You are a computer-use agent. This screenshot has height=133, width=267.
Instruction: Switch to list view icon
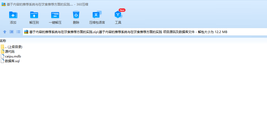point(18,32)
